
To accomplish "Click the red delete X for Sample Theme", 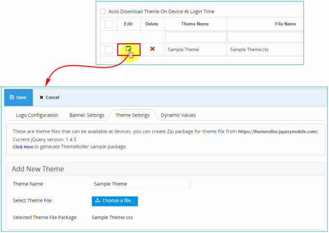I will coord(152,49).
